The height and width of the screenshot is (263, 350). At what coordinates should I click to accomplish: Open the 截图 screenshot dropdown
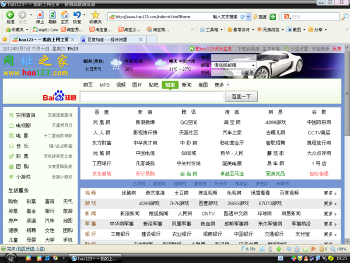click(296, 30)
